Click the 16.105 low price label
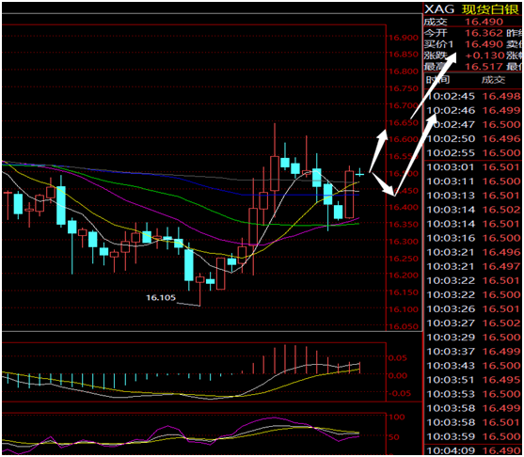 161,297
